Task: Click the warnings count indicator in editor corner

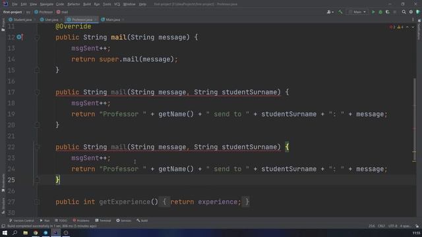Action: click(400, 27)
